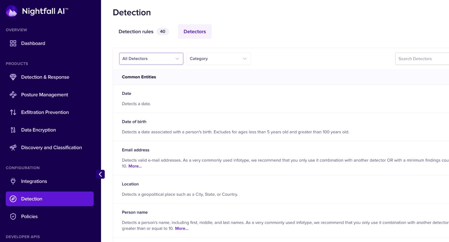The image size is (449, 242).
Task: Click the Integrations plug icon
Action: (13, 181)
